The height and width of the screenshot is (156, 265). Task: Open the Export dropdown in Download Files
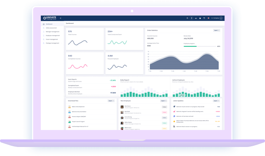tap(111, 101)
